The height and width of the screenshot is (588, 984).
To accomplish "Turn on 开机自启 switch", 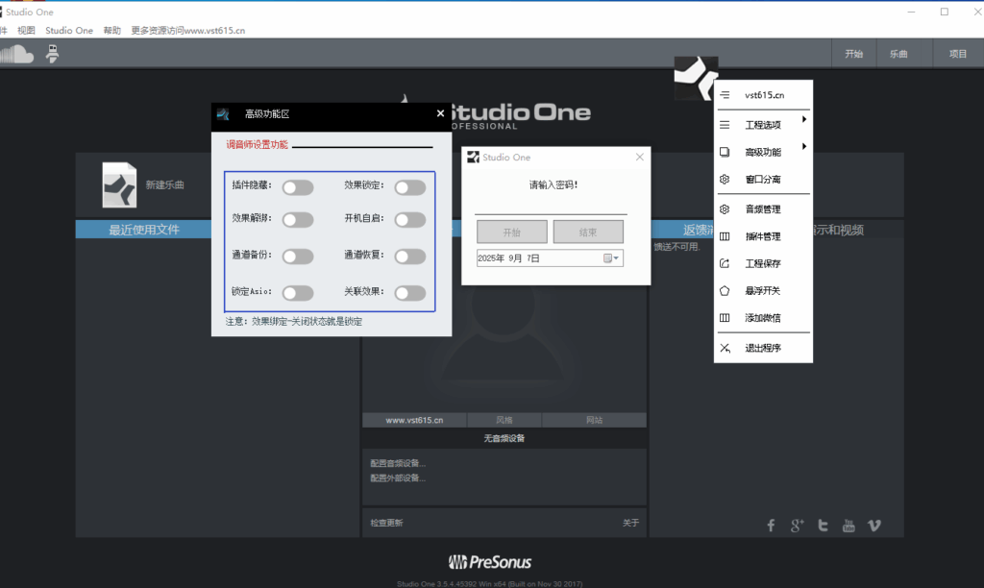I will click(x=410, y=219).
